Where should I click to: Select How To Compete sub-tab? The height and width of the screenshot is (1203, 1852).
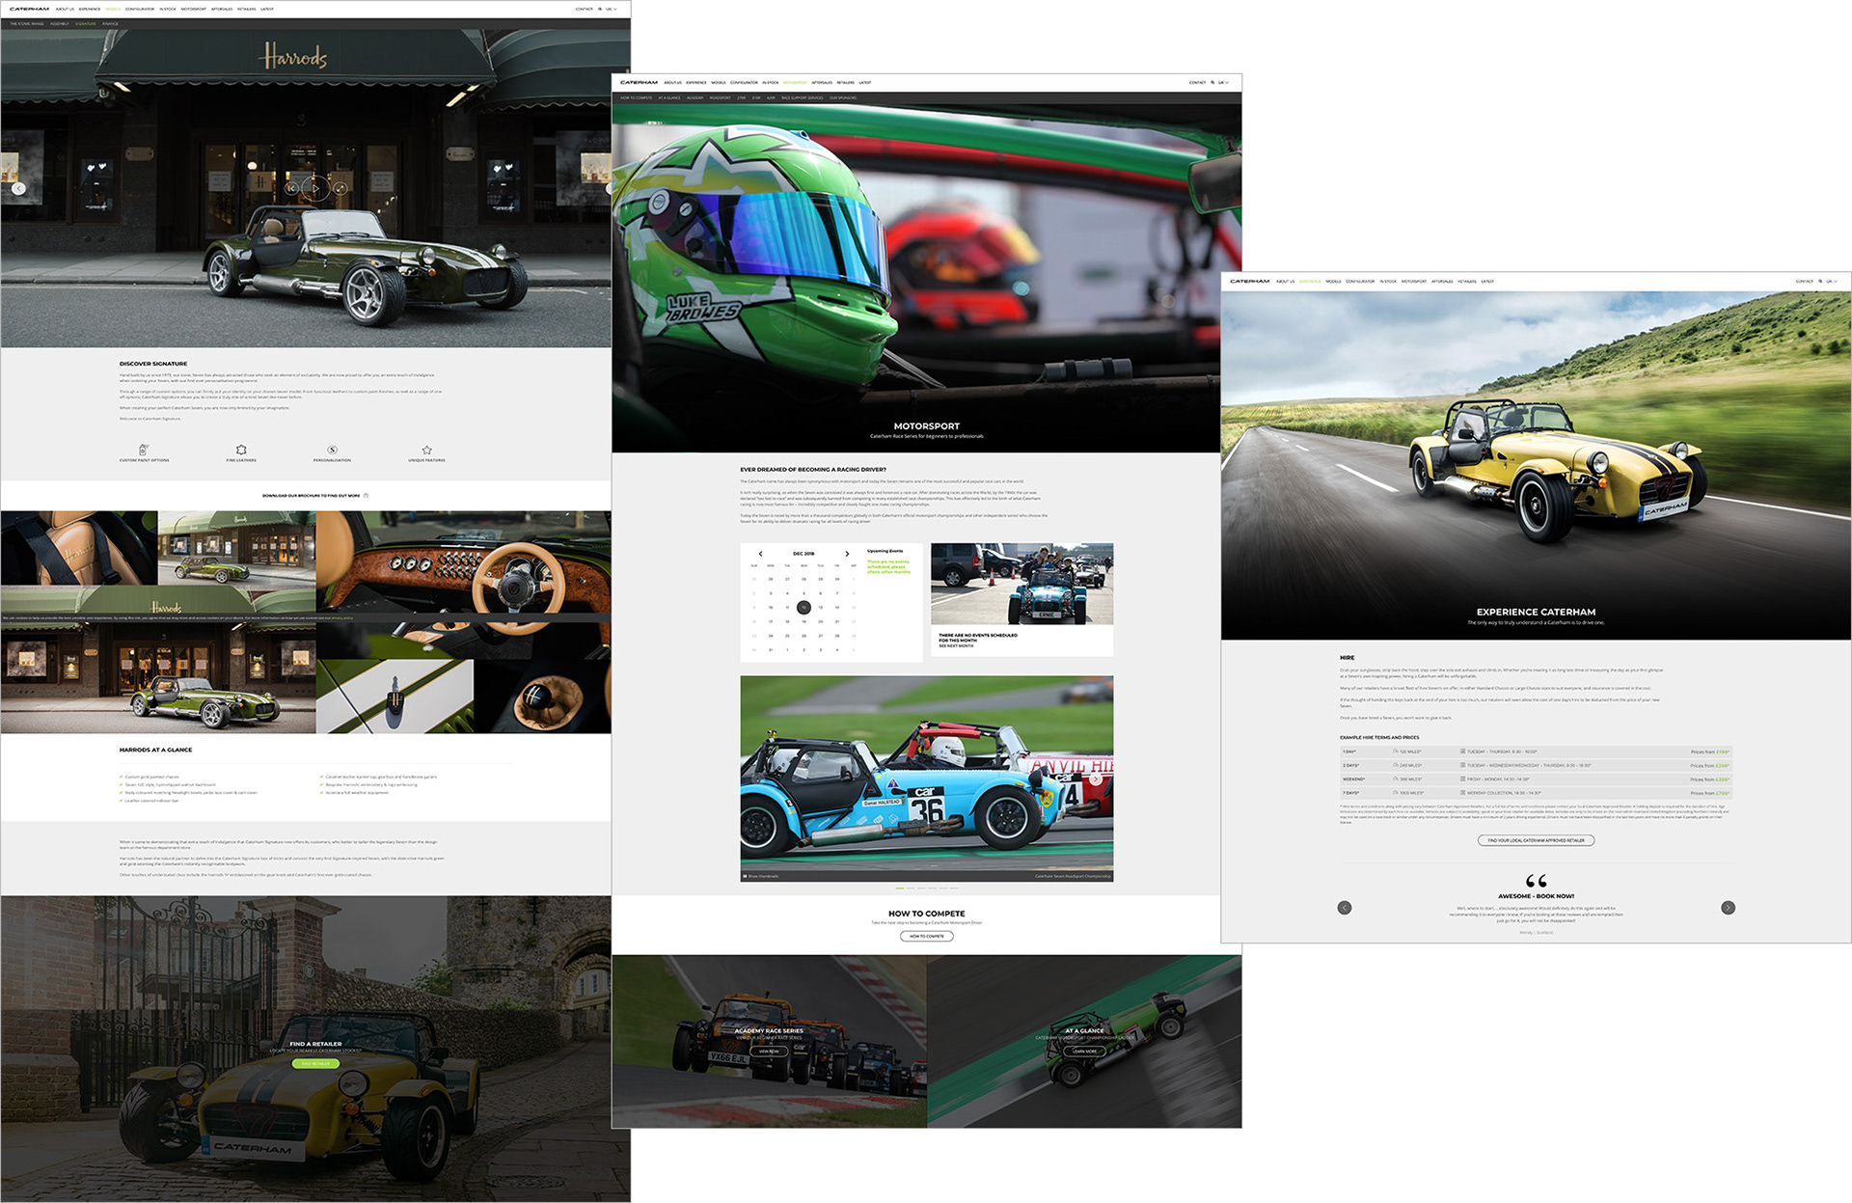coord(636,97)
